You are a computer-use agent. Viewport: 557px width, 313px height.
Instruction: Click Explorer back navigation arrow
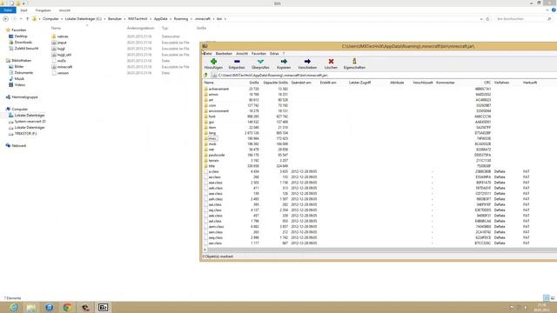click(x=6, y=19)
